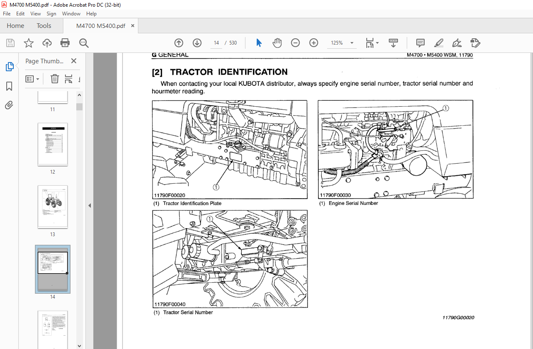This screenshot has width=533, height=349.
Task: Click the Tractor Identification Plate caption
Action: (x=192, y=203)
